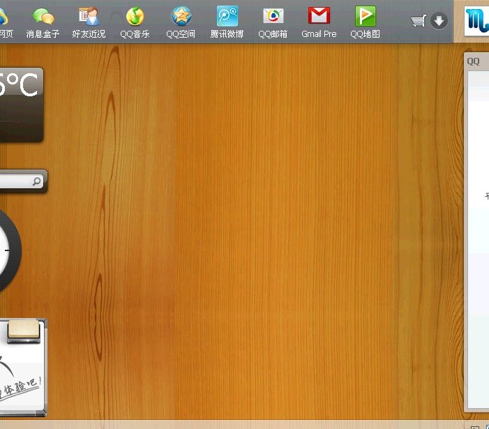This screenshot has height=429, width=489.
Task: Launch the QQ音乐 music app
Action: click(135, 22)
